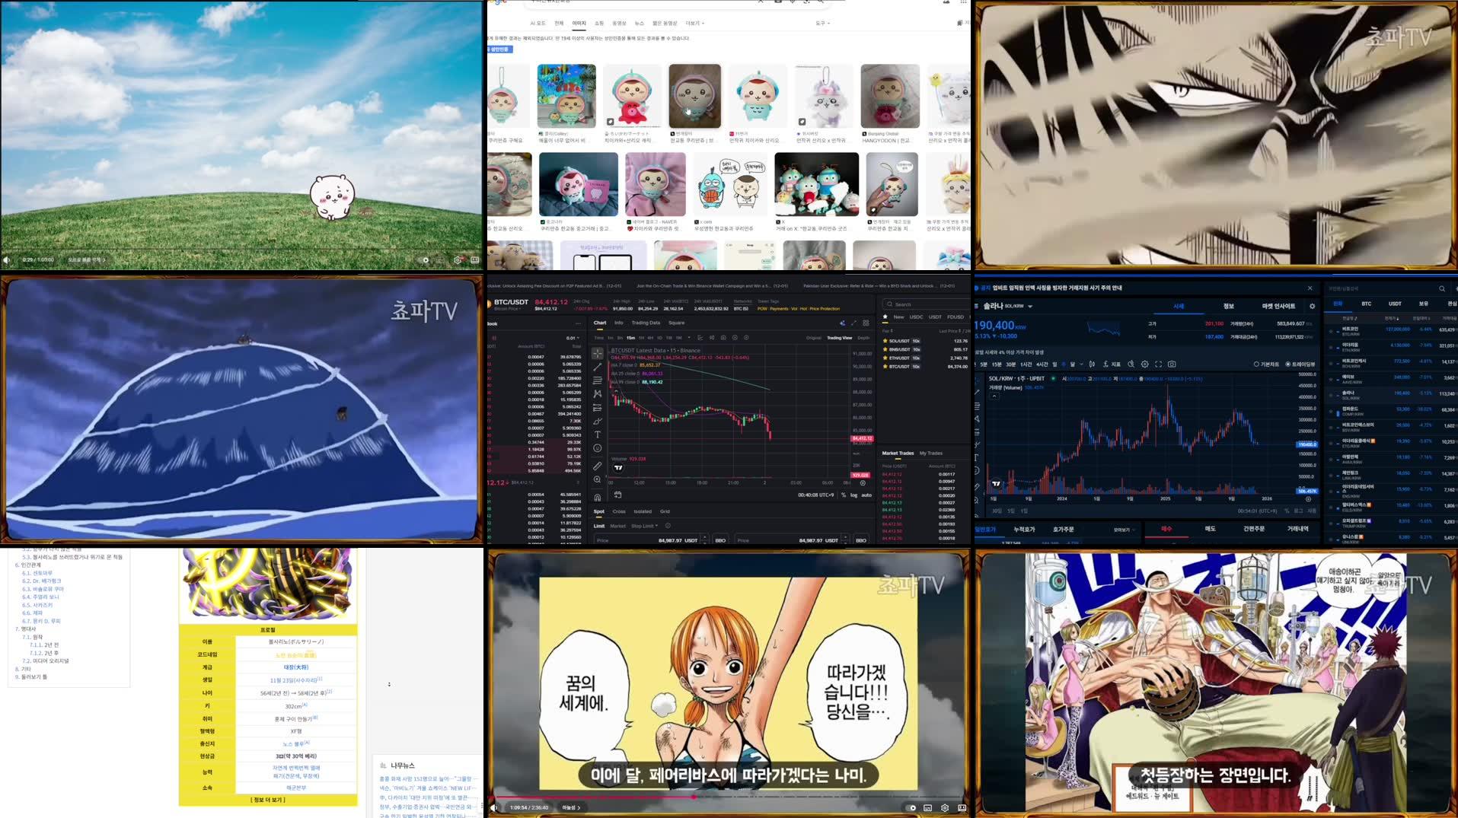Image resolution: width=1458 pixels, height=818 pixels.
Task: Switch to the Trading Data tab on Binance
Action: 646,323
